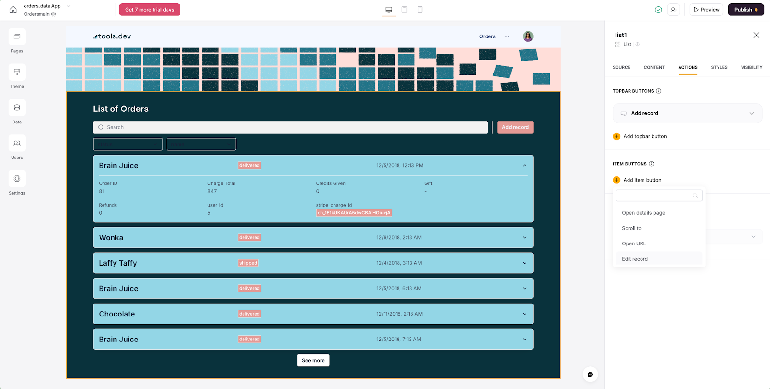The width and height of the screenshot is (770, 389).
Task: Click the Orders nav link
Action: coord(487,36)
